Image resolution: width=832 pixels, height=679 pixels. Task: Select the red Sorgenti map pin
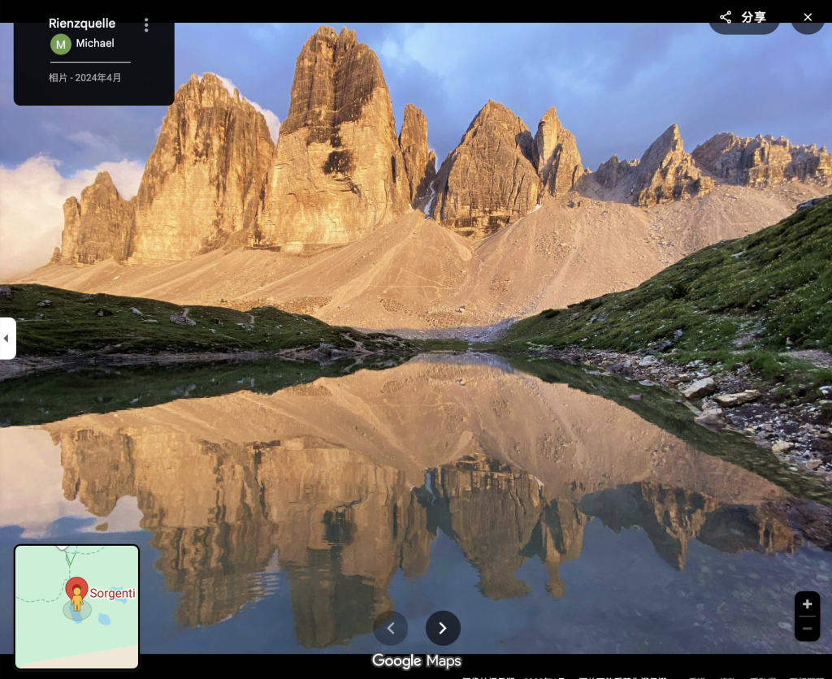[x=77, y=587]
